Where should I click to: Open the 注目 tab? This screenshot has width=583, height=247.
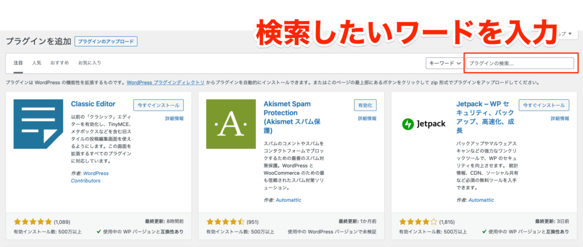18,62
